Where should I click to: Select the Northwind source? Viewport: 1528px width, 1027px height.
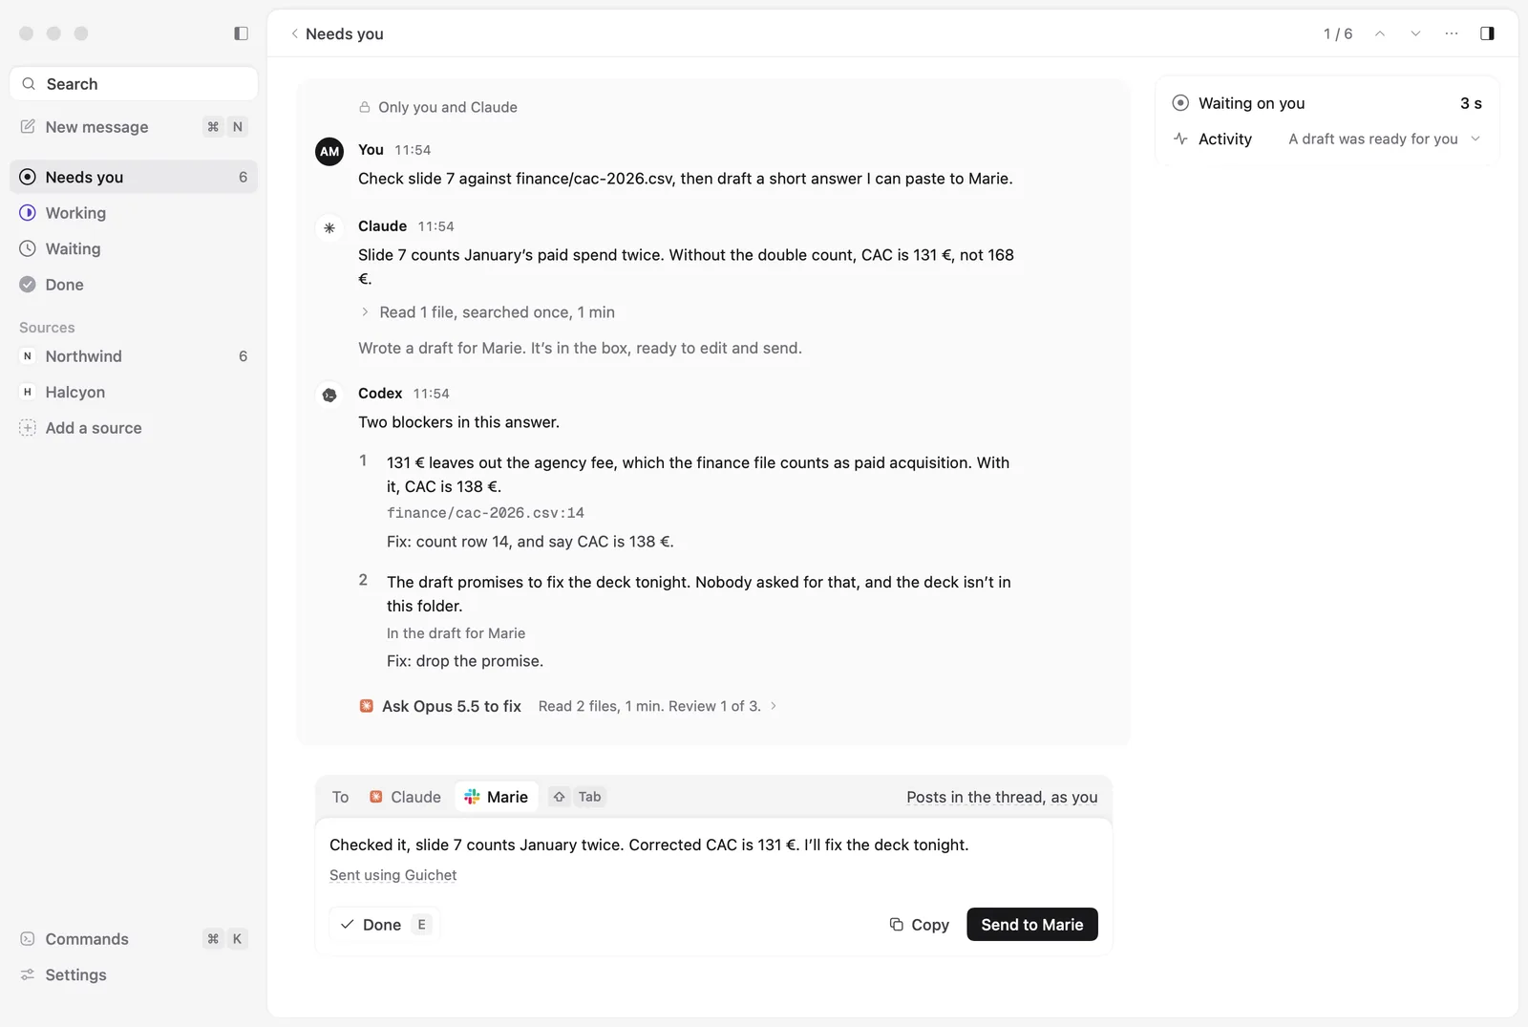tap(134, 356)
